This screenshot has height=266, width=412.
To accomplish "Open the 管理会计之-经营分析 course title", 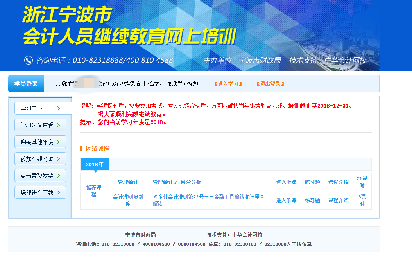I will [x=177, y=182].
